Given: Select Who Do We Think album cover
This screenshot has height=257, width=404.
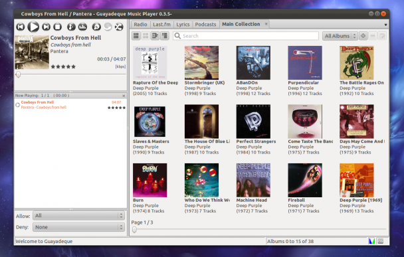Looking at the screenshot, I should (x=201, y=180).
